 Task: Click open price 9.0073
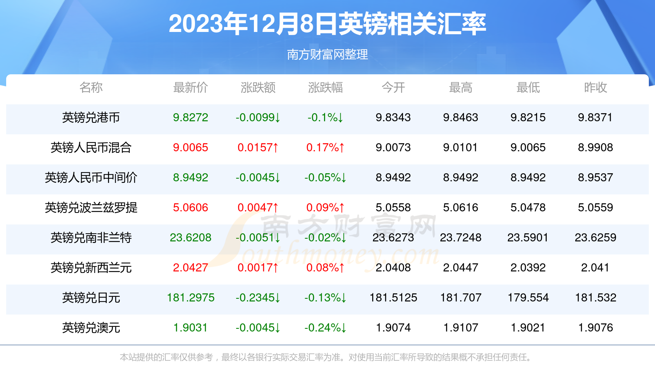click(393, 147)
